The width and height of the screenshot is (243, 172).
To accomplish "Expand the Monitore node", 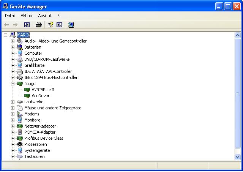I will coord(13,120).
